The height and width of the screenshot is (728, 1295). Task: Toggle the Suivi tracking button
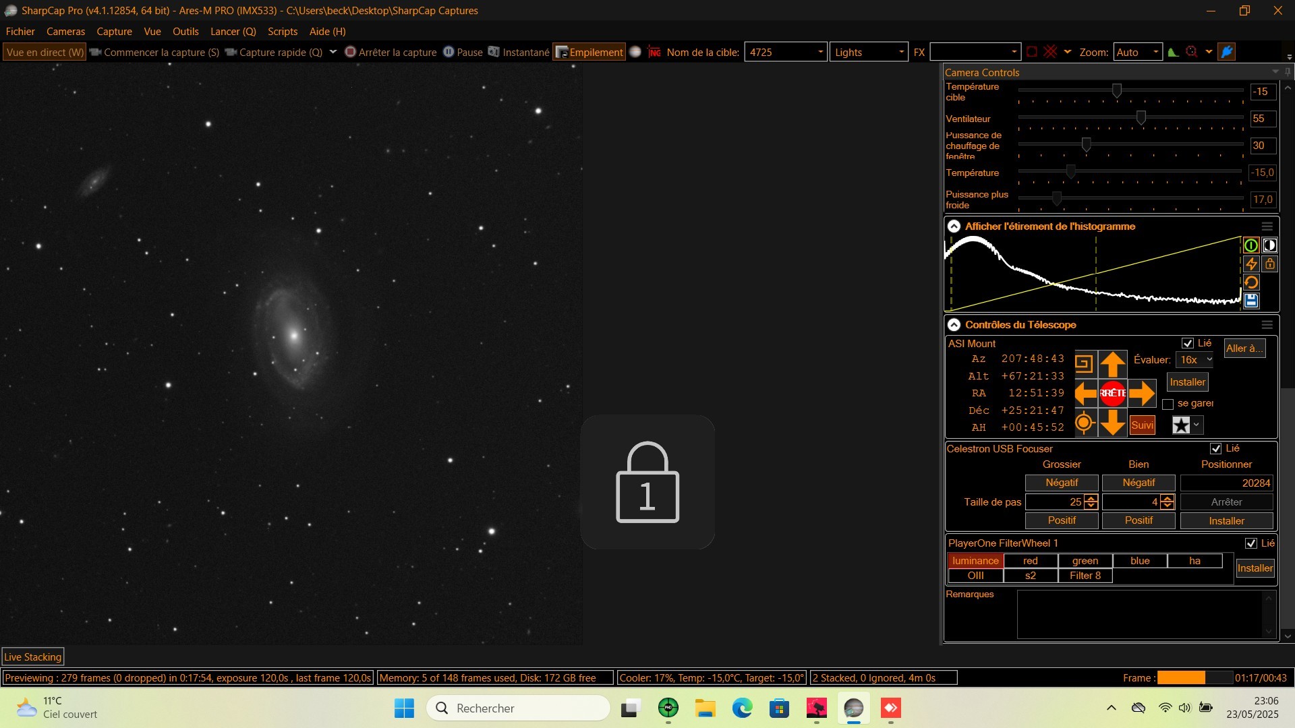coord(1142,425)
